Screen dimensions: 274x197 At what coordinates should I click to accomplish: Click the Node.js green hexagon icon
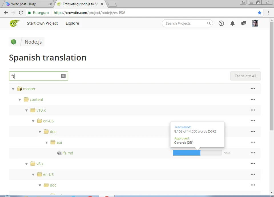pyautogui.click(x=14, y=42)
